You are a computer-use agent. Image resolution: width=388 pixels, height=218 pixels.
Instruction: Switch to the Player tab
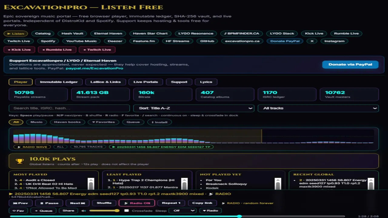pos(21,82)
